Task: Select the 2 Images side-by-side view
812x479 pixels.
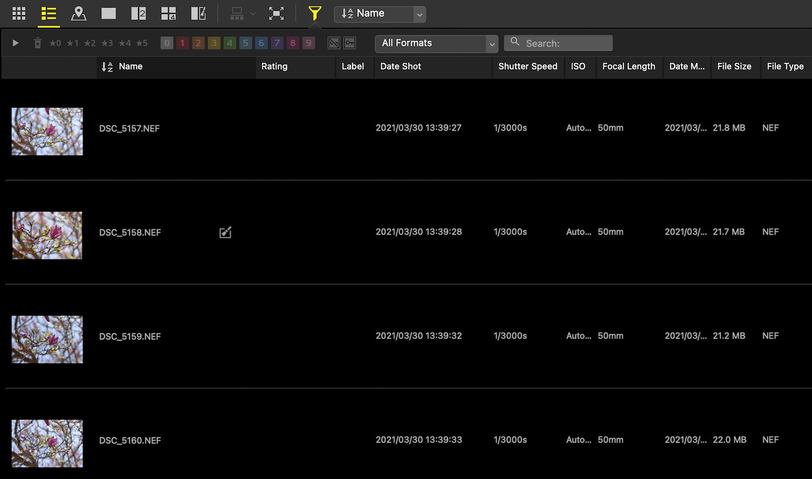Action: 139,14
